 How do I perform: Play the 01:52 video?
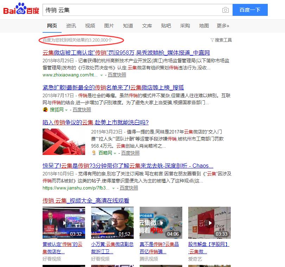coord(112,223)
